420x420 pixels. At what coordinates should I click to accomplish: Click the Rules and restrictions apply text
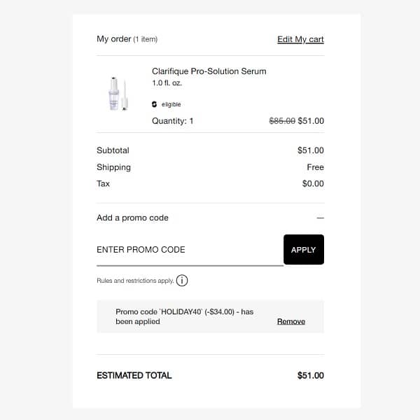[135, 281]
